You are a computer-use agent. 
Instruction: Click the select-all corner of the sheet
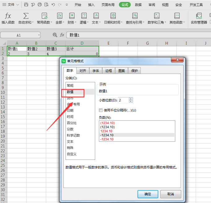tap(4, 43)
